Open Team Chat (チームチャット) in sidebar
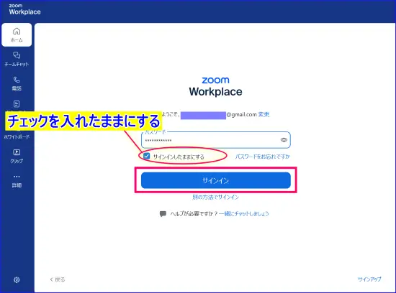396x293 pixels. pos(17,59)
